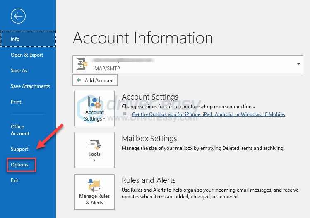Click 'Use Rules and Alerts to help organize' text
This screenshot has width=310, height=218.
(x=210, y=193)
